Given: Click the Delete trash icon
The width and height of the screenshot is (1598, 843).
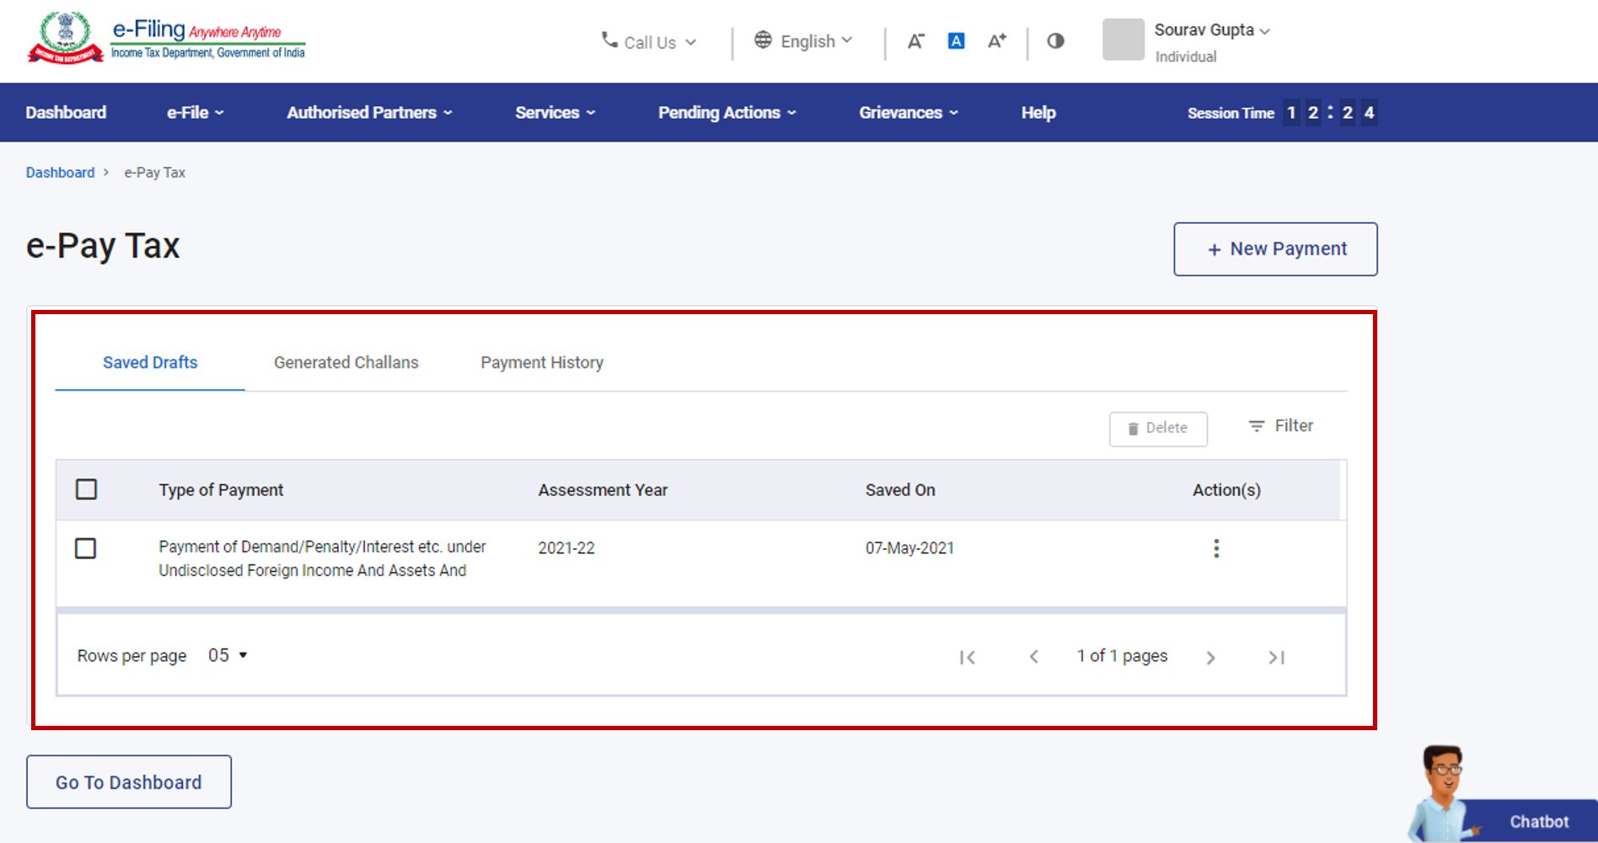Looking at the screenshot, I should pos(1157,429).
